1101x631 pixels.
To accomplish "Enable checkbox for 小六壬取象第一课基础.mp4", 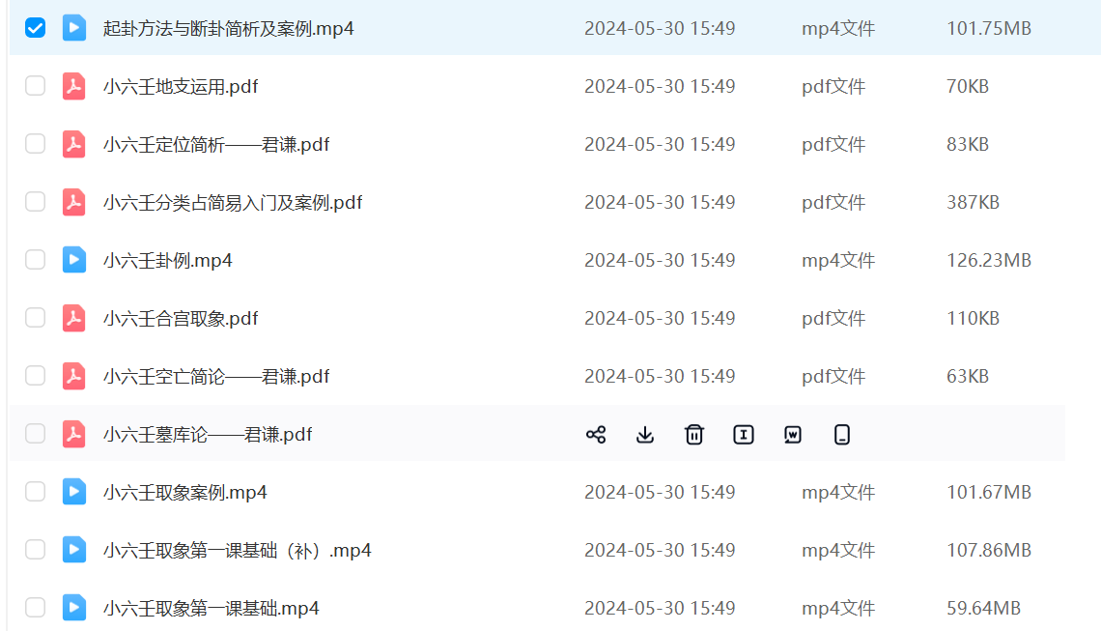I will pos(36,608).
